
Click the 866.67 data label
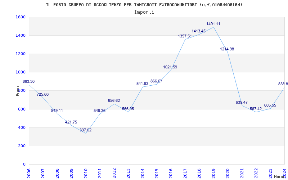coord(156,81)
